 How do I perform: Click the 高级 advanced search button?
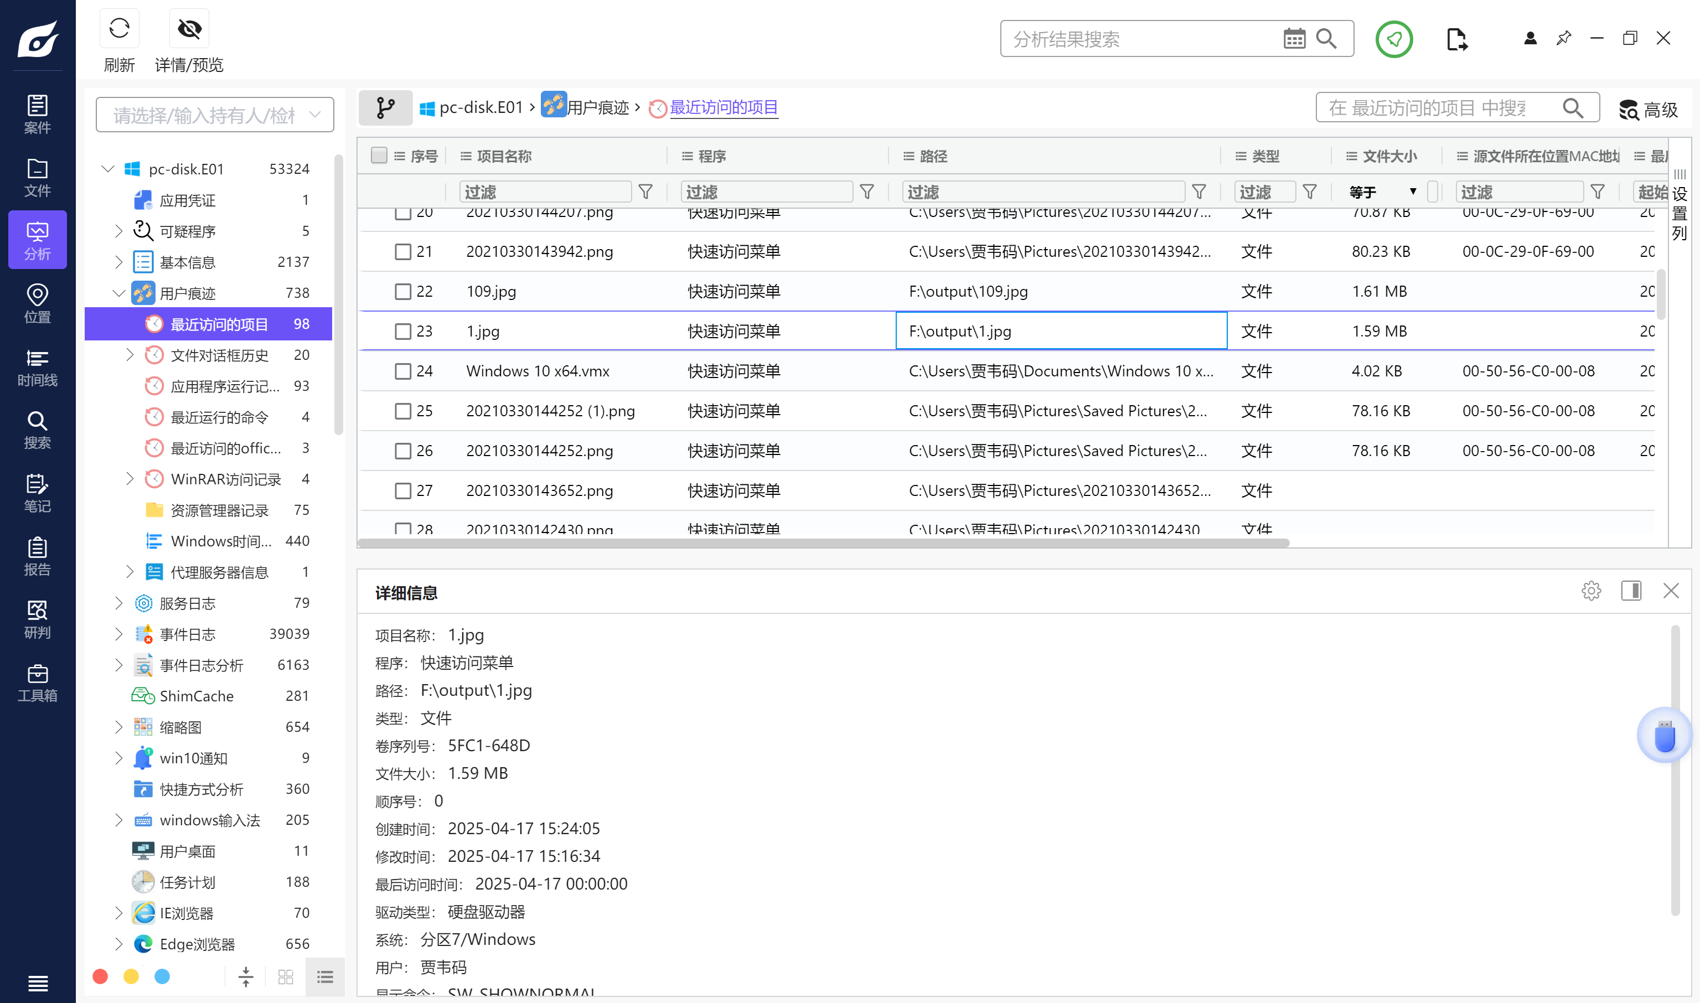(x=1649, y=110)
